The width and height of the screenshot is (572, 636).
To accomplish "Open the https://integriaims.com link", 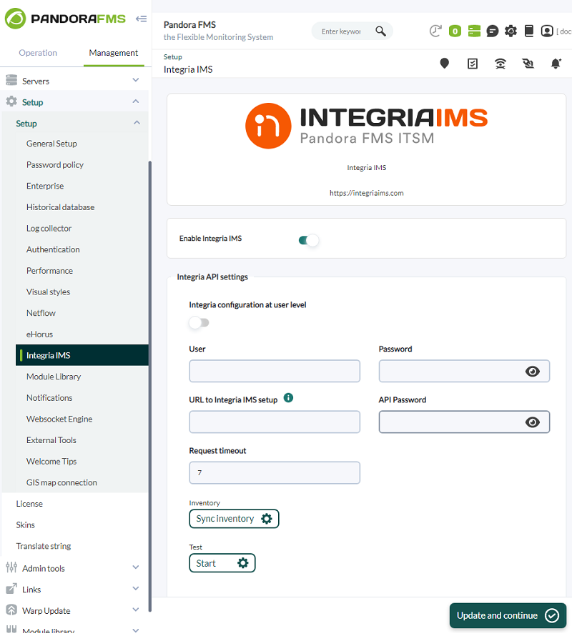I will 366,193.
